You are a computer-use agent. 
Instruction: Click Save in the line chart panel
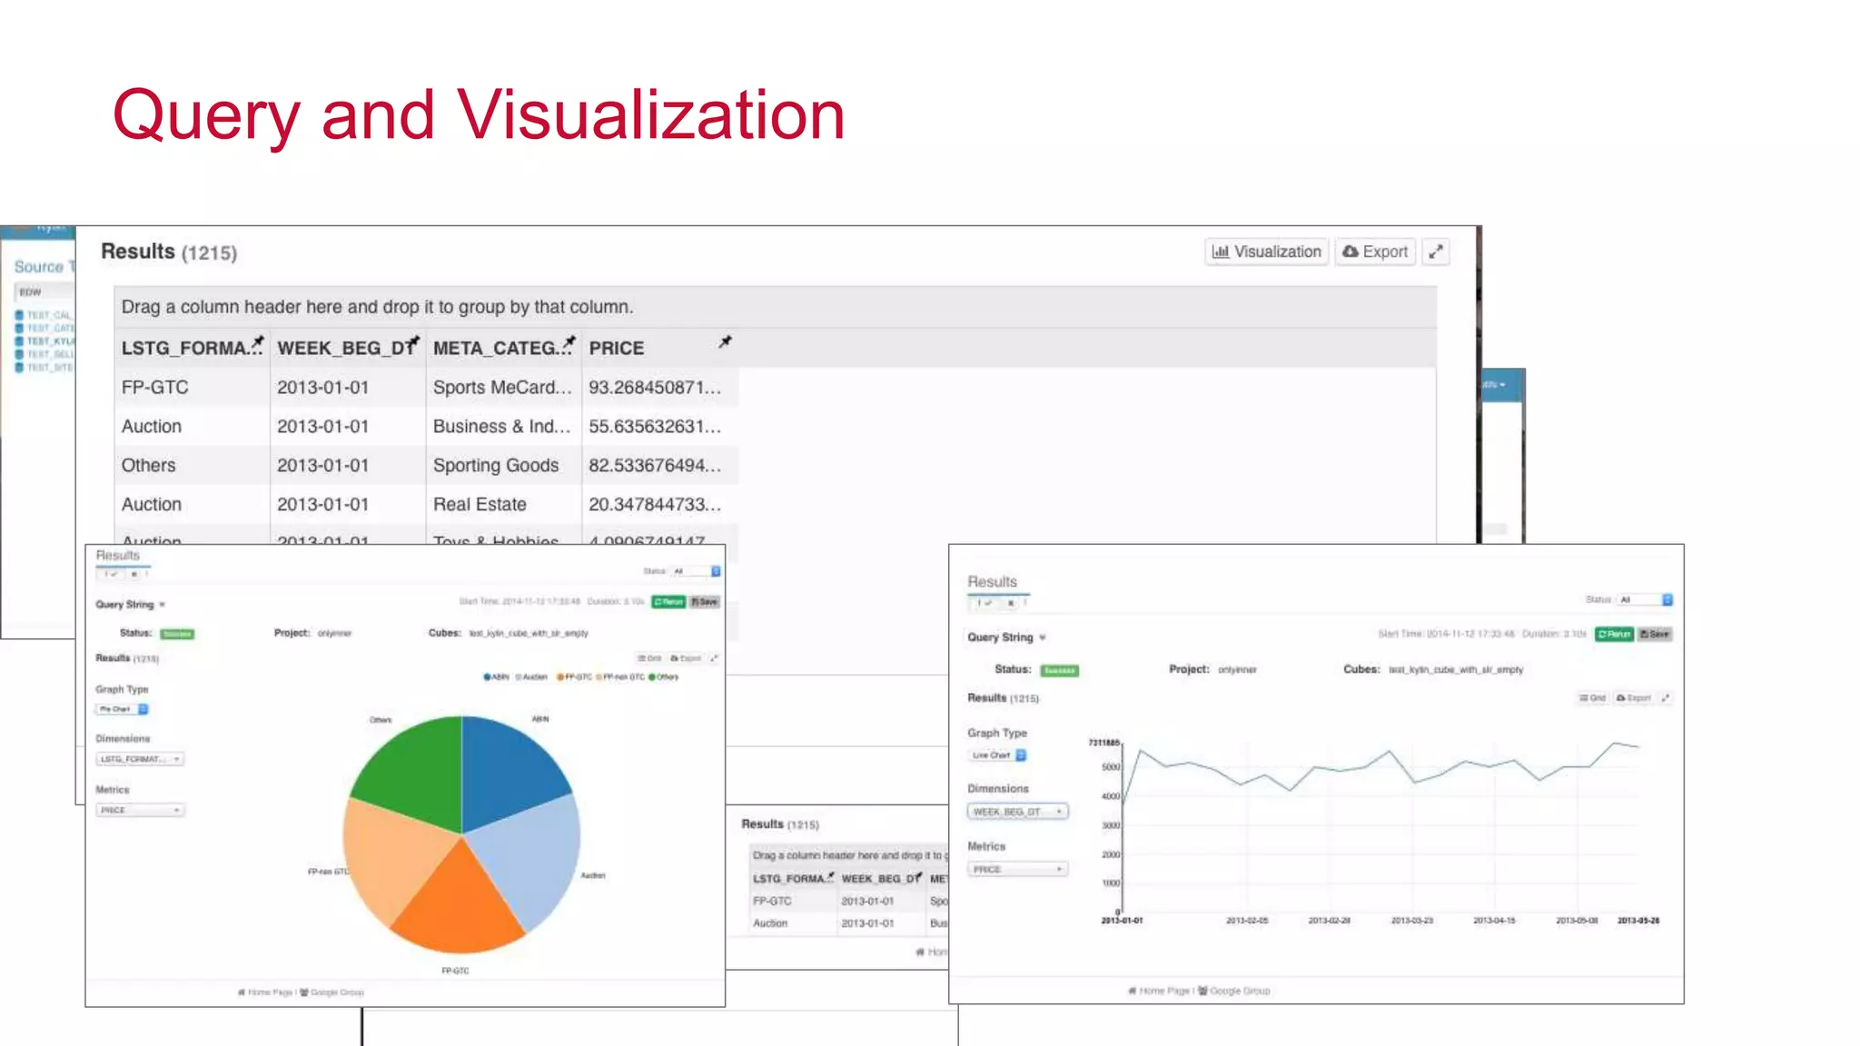1655,634
